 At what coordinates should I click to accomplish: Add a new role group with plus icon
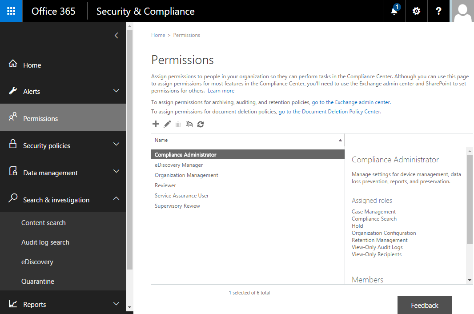point(156,124)
